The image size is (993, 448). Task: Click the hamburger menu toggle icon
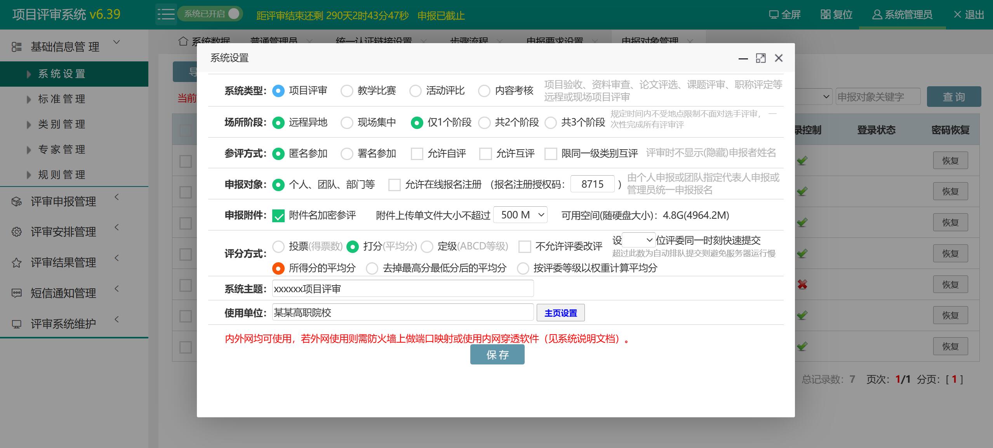click(x=166, y=14)
